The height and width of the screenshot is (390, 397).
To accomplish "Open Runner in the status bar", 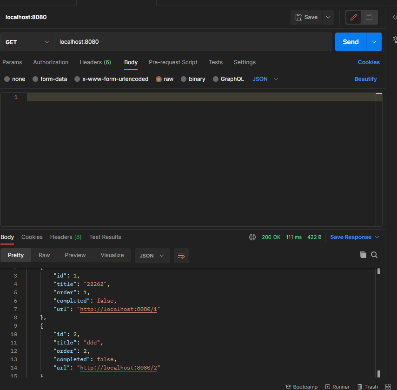I will point(337,387).
